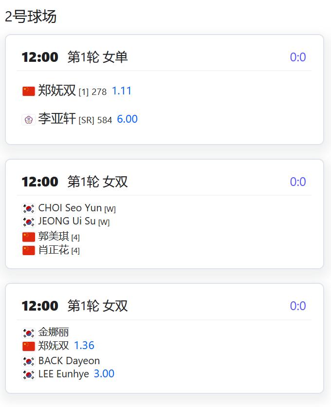This screenshot has width=331, height=407.
Task: Open CHOI Seo Yun player name
Action: tap(70, 208)
